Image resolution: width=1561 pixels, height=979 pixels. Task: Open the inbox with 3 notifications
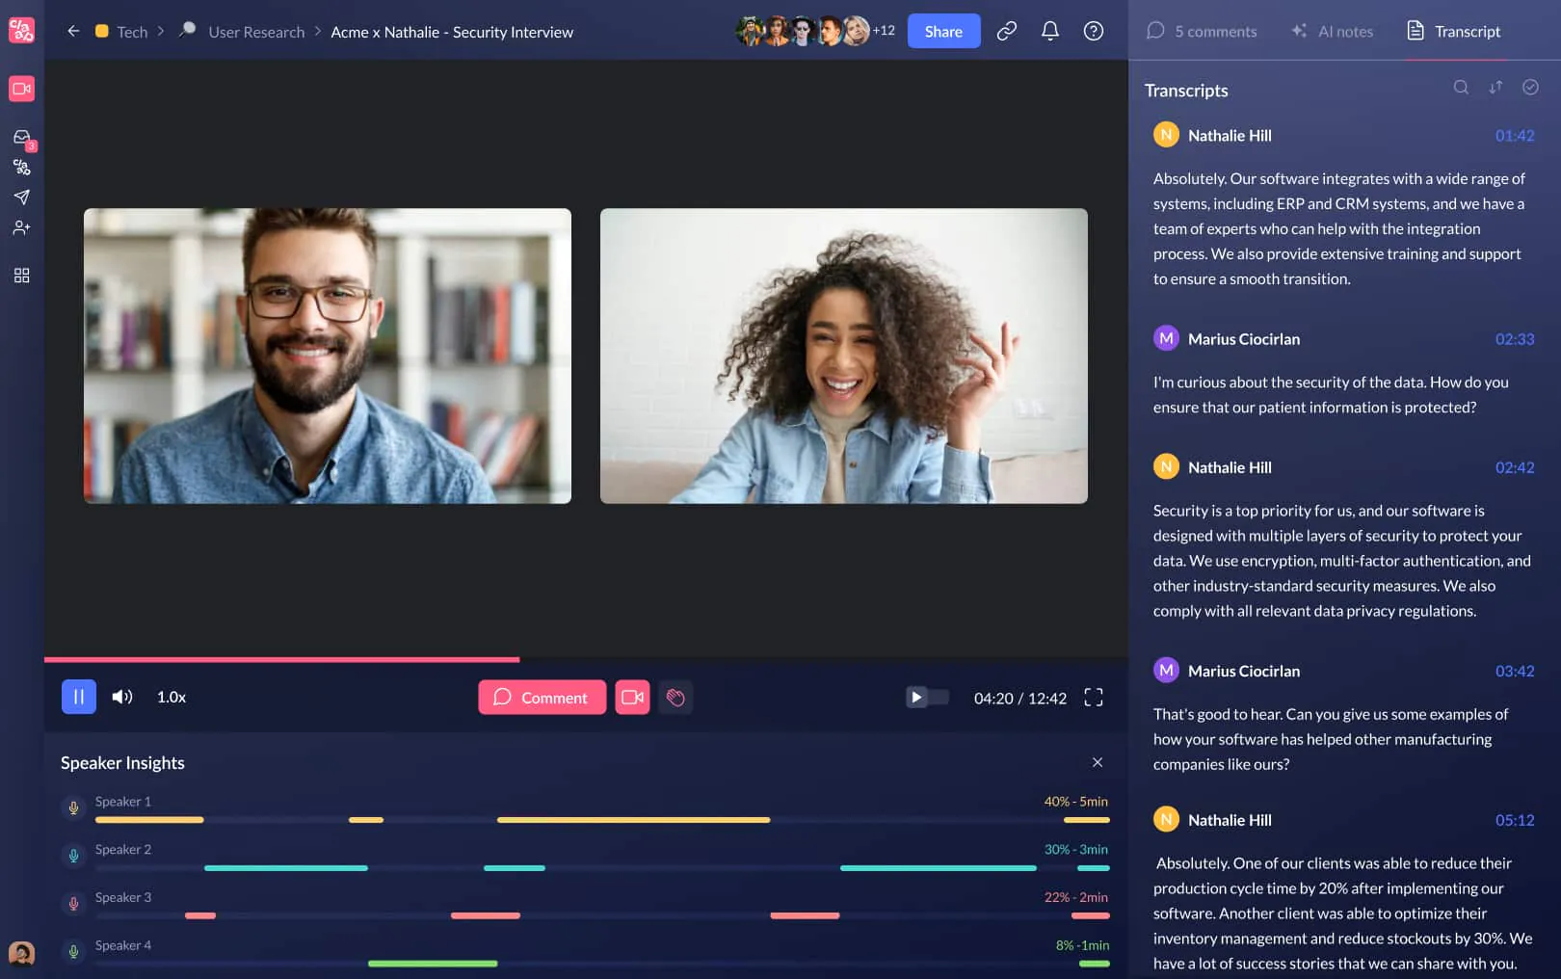21,137
